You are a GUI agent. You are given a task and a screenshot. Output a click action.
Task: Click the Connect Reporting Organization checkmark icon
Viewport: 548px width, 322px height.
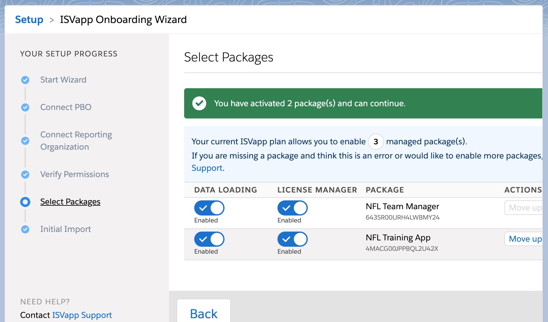point(25,141)
